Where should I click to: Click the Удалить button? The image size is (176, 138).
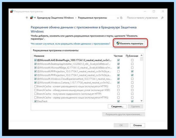coord(135,106)
